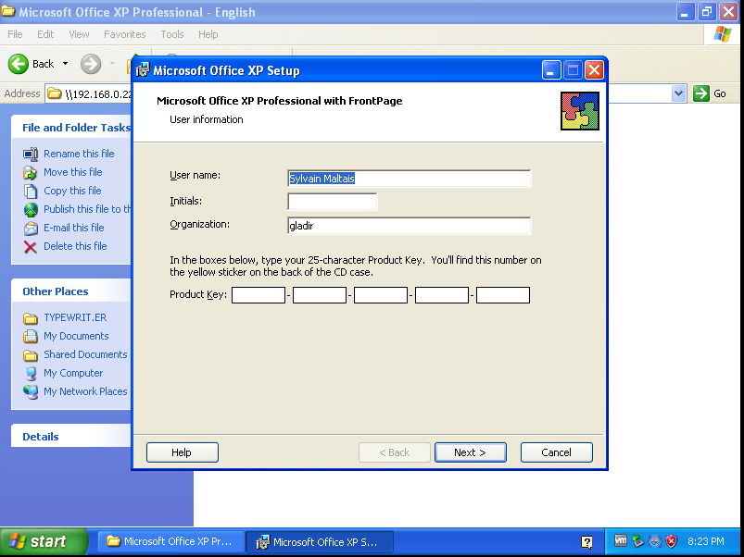The width and height of the screenshot is (744, 557).
Task: Click the Move this file icon
Action: click(x=31, y=172)
